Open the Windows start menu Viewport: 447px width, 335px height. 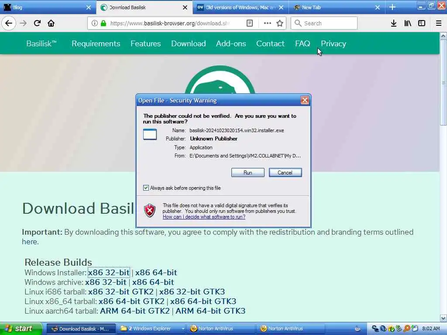[x=21, y=328]
